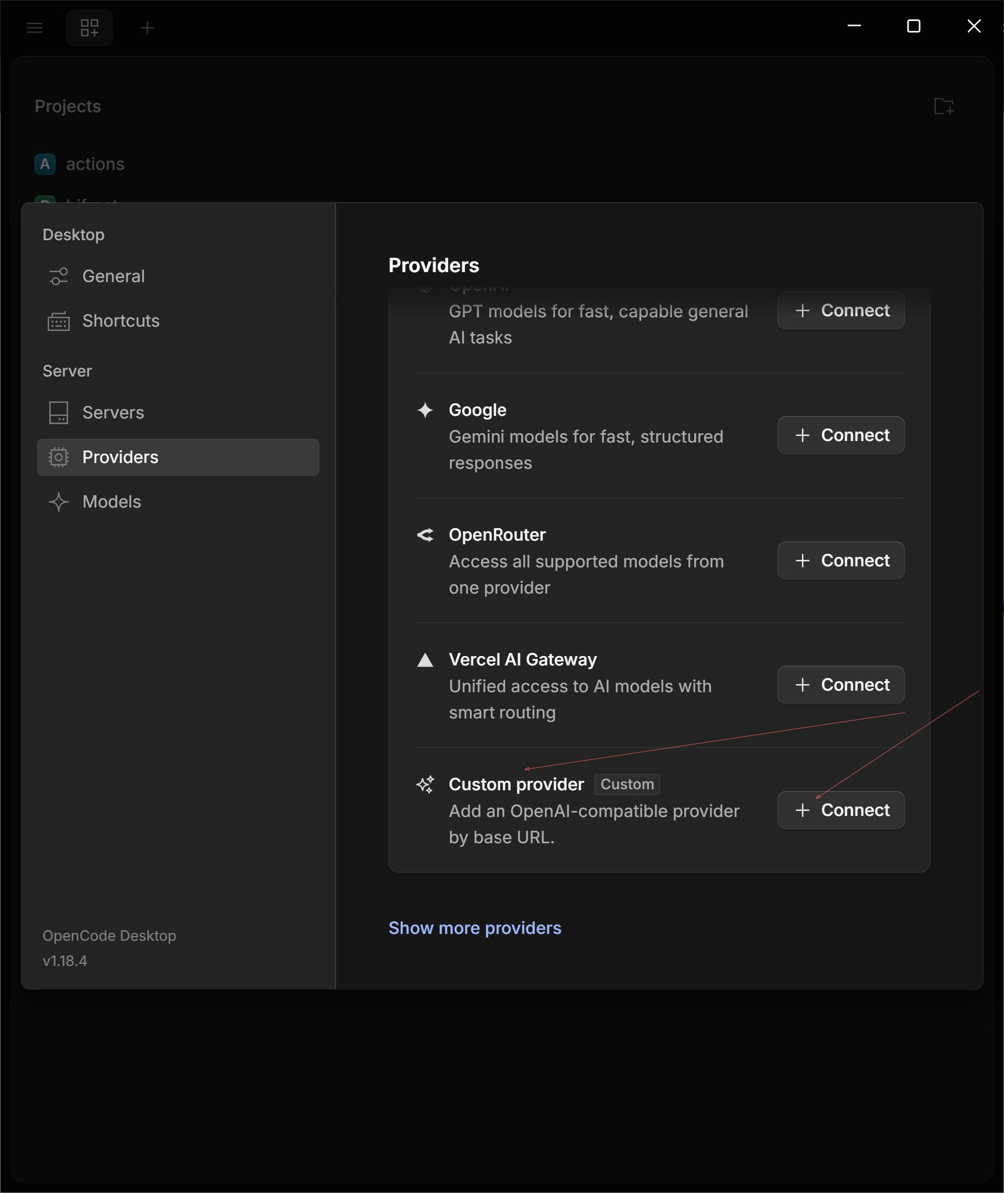Maximize the application window
Image resolution: width=1004 pixels, height=1193 pixels.
[913, 26]
